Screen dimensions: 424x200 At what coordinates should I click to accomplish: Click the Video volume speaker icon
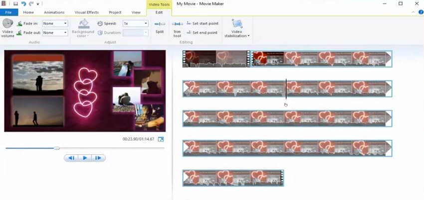(x=7, y=23)
